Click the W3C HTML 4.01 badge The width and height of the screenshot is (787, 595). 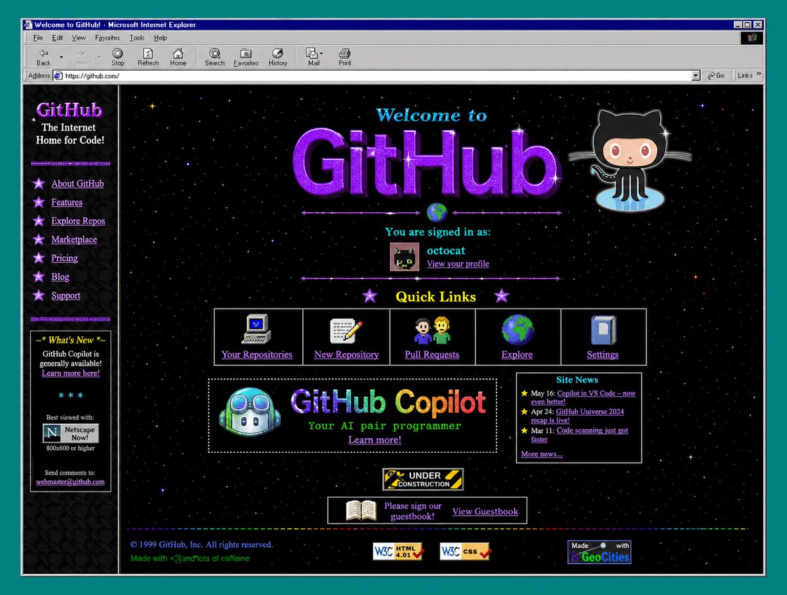point(399,552)
